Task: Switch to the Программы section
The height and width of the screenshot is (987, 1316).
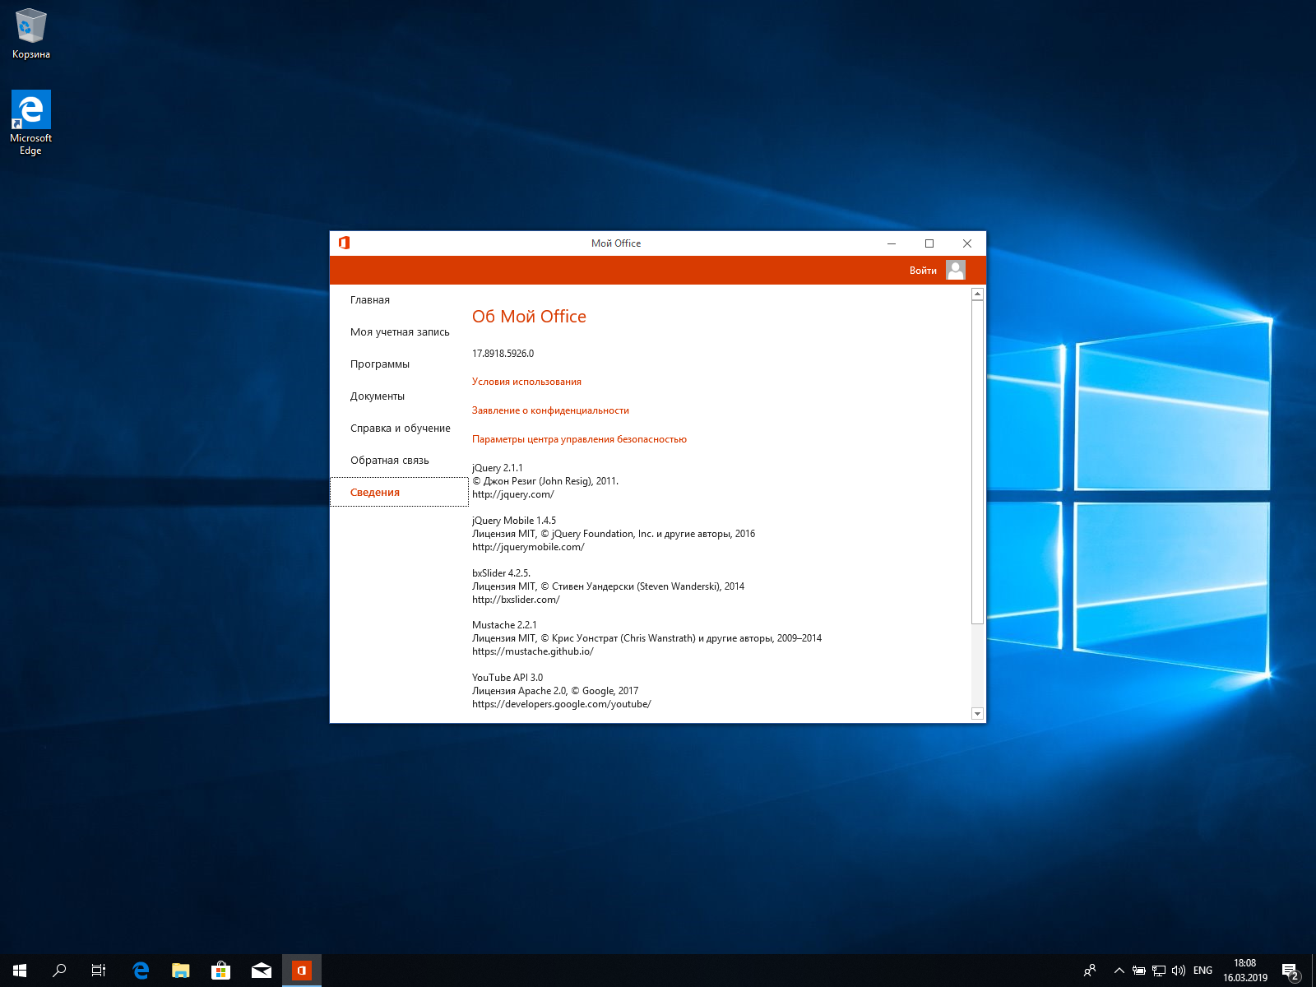Action: click(379, 364)
